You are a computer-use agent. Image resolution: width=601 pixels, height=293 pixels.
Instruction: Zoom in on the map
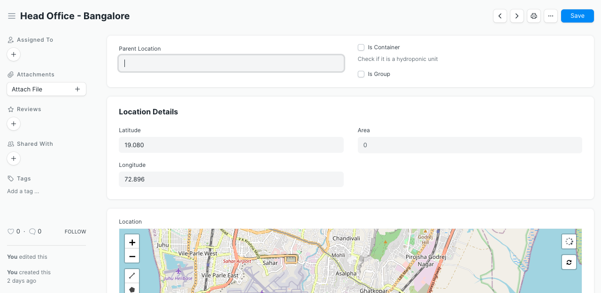[x=132, y=242]
